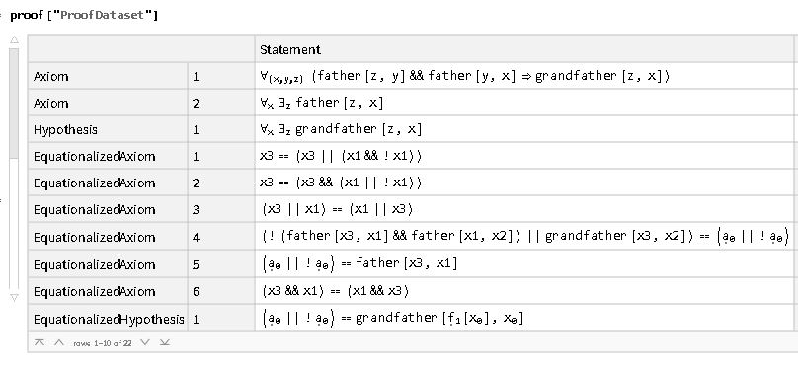Image resolution: width=798 pixels, height=365 pixels.
Task: Click the proof["ProofDataset"] input line
Action: click(84, 15)
